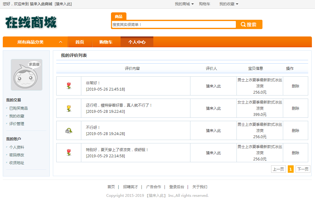Click the 我的评价列表 heading
The image size is (315, 199).
(74, 55)
